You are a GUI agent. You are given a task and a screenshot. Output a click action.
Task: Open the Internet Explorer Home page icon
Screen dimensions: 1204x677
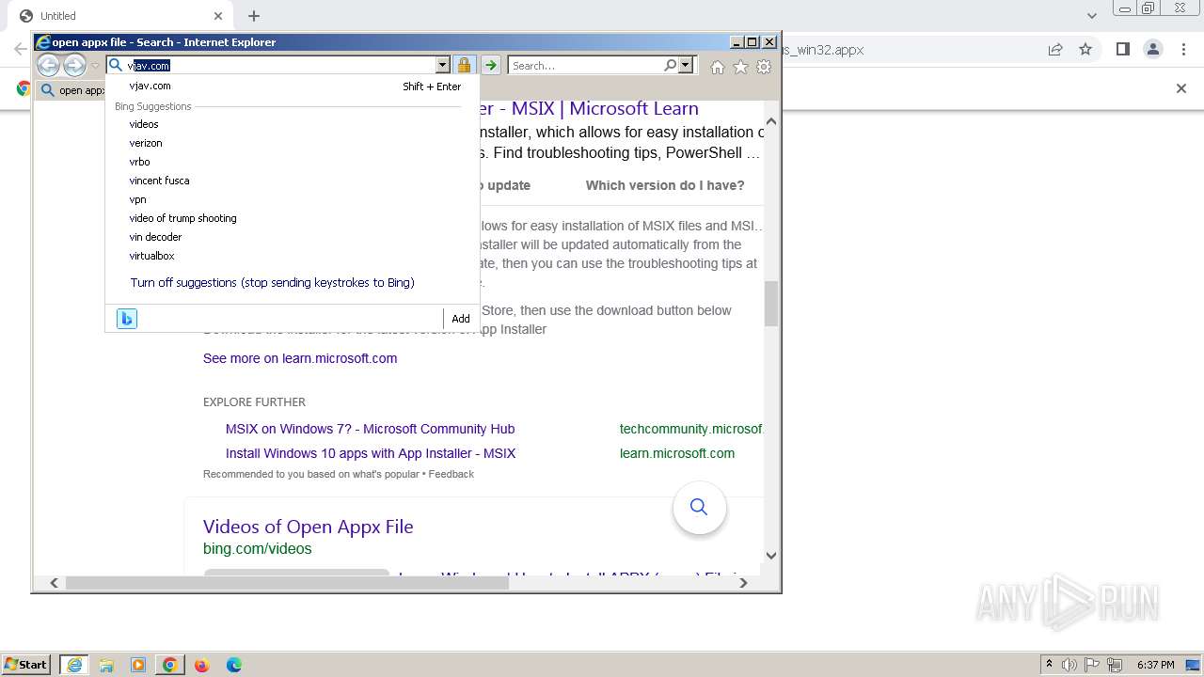[x=718, y=67]
